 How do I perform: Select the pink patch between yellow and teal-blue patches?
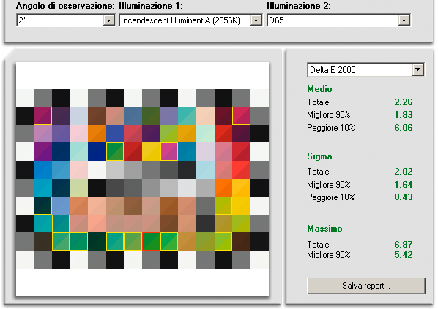[x=169, y=151]
